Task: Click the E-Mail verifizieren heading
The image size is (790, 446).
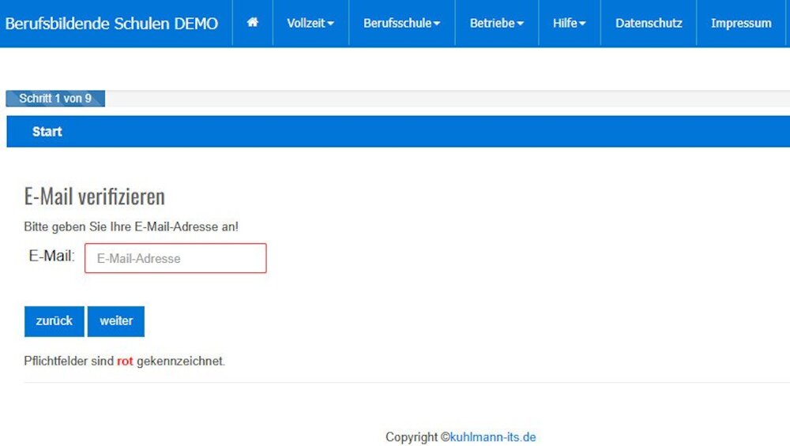Action: (95, 197)
